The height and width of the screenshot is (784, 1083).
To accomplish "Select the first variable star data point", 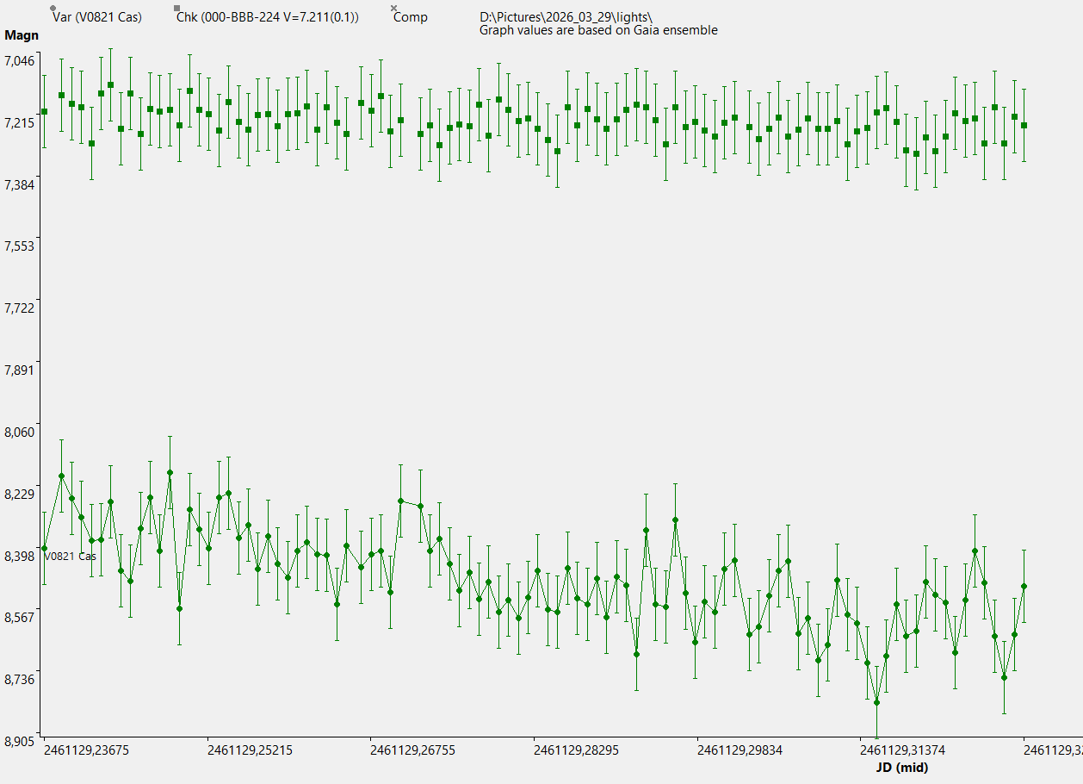I will (45, 549).
